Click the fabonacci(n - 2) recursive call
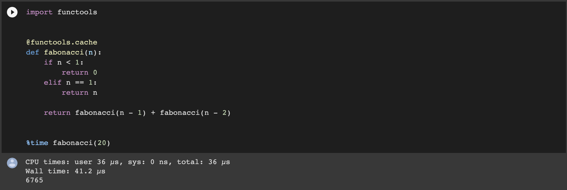 click(x=195, y=113)
